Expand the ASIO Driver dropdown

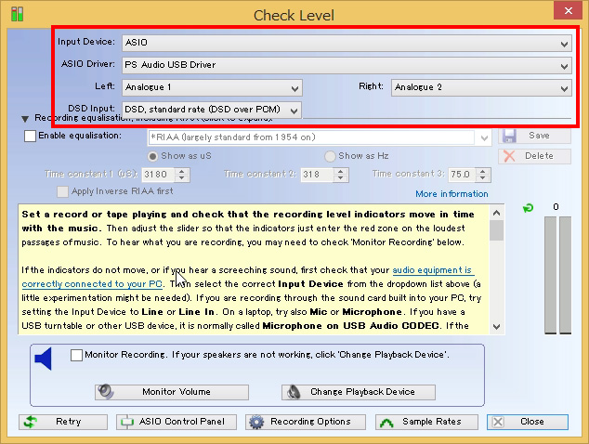coord(346,65)
